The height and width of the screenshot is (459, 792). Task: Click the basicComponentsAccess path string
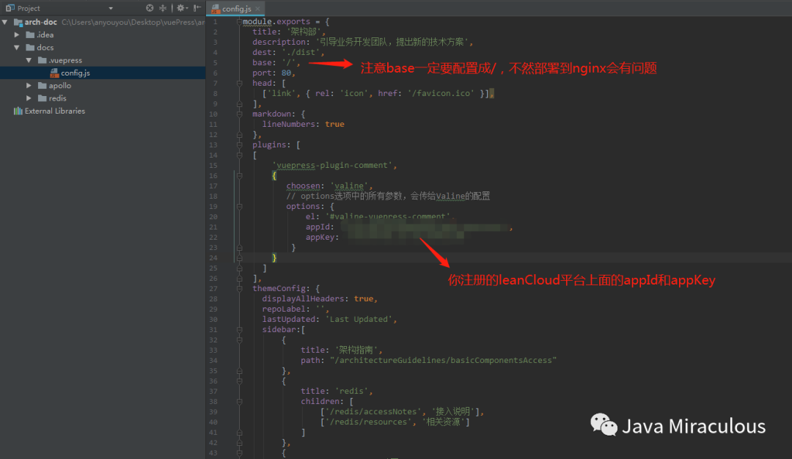[443, 361]
